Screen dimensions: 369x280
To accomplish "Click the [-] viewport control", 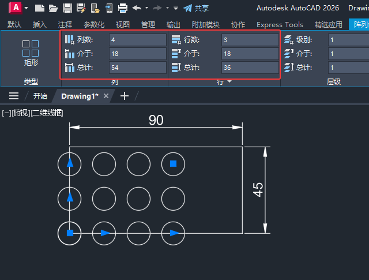I will click(x=6, y=113).
